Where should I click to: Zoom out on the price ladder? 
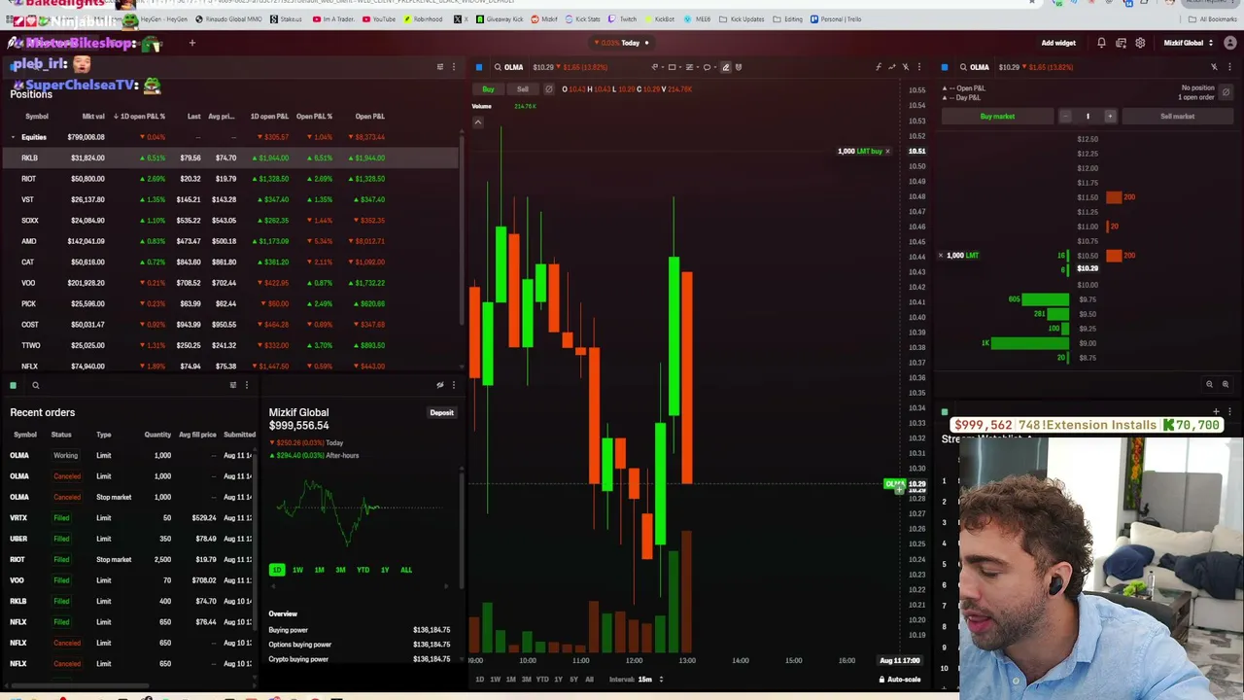point(1210,384)
